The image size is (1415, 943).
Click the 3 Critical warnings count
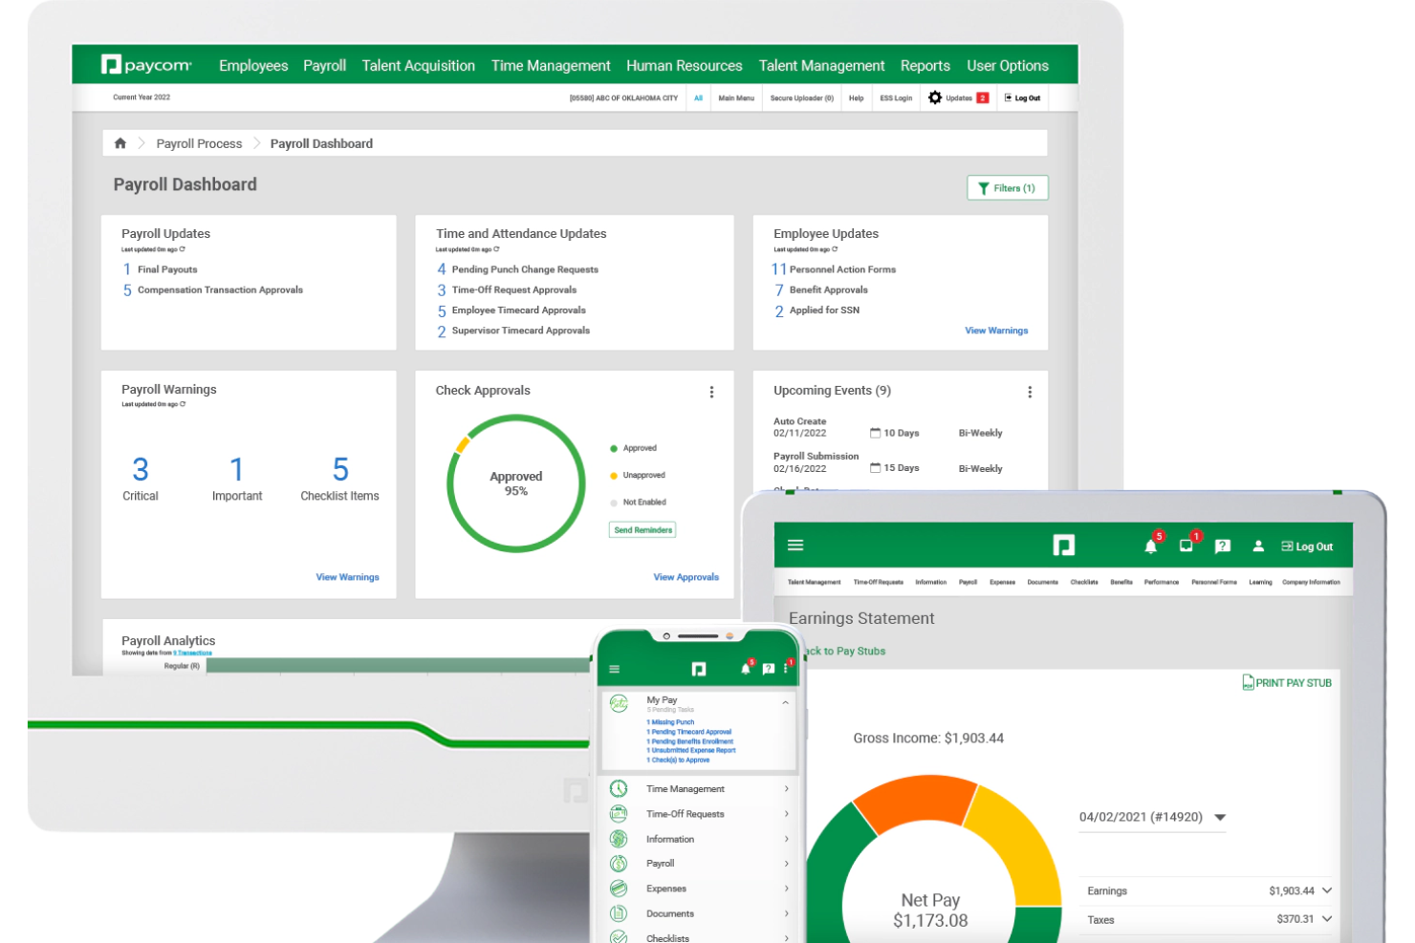141,469
